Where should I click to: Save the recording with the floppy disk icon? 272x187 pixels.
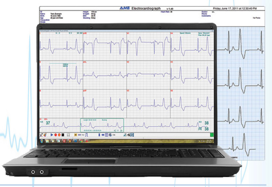point(68,135)
